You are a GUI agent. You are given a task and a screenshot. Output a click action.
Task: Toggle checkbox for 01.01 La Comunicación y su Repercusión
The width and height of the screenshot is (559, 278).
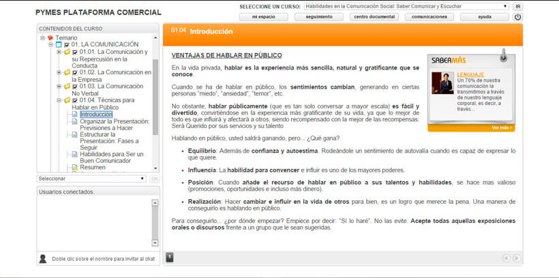coord(75,52)
